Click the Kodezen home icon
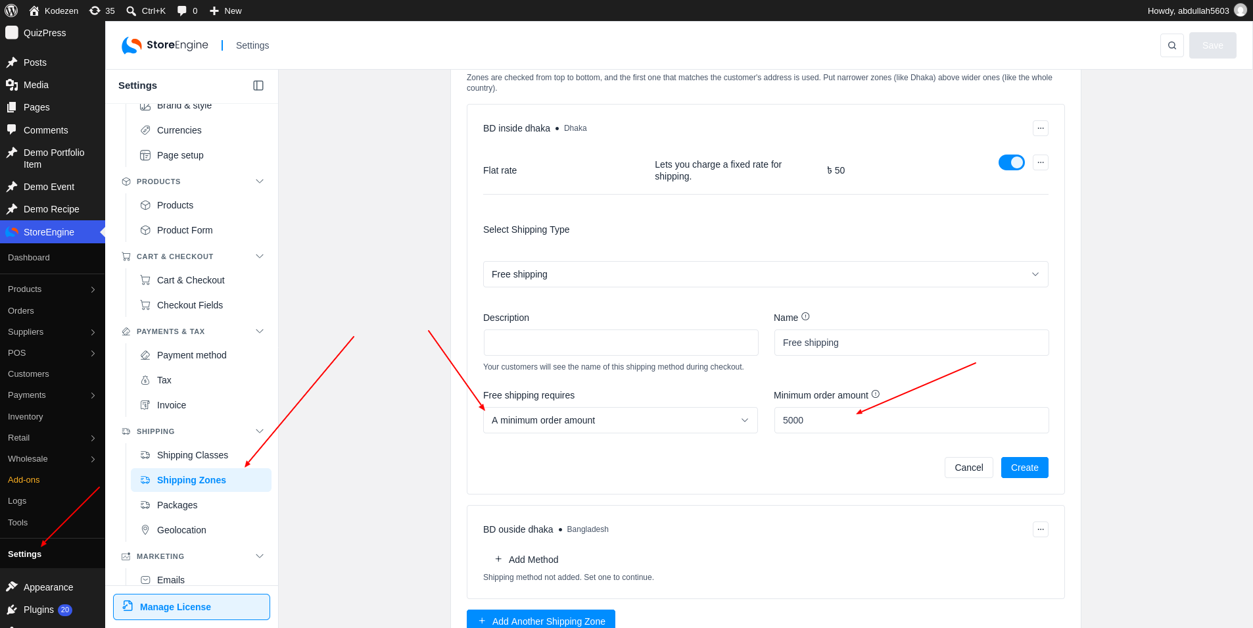 34,11
